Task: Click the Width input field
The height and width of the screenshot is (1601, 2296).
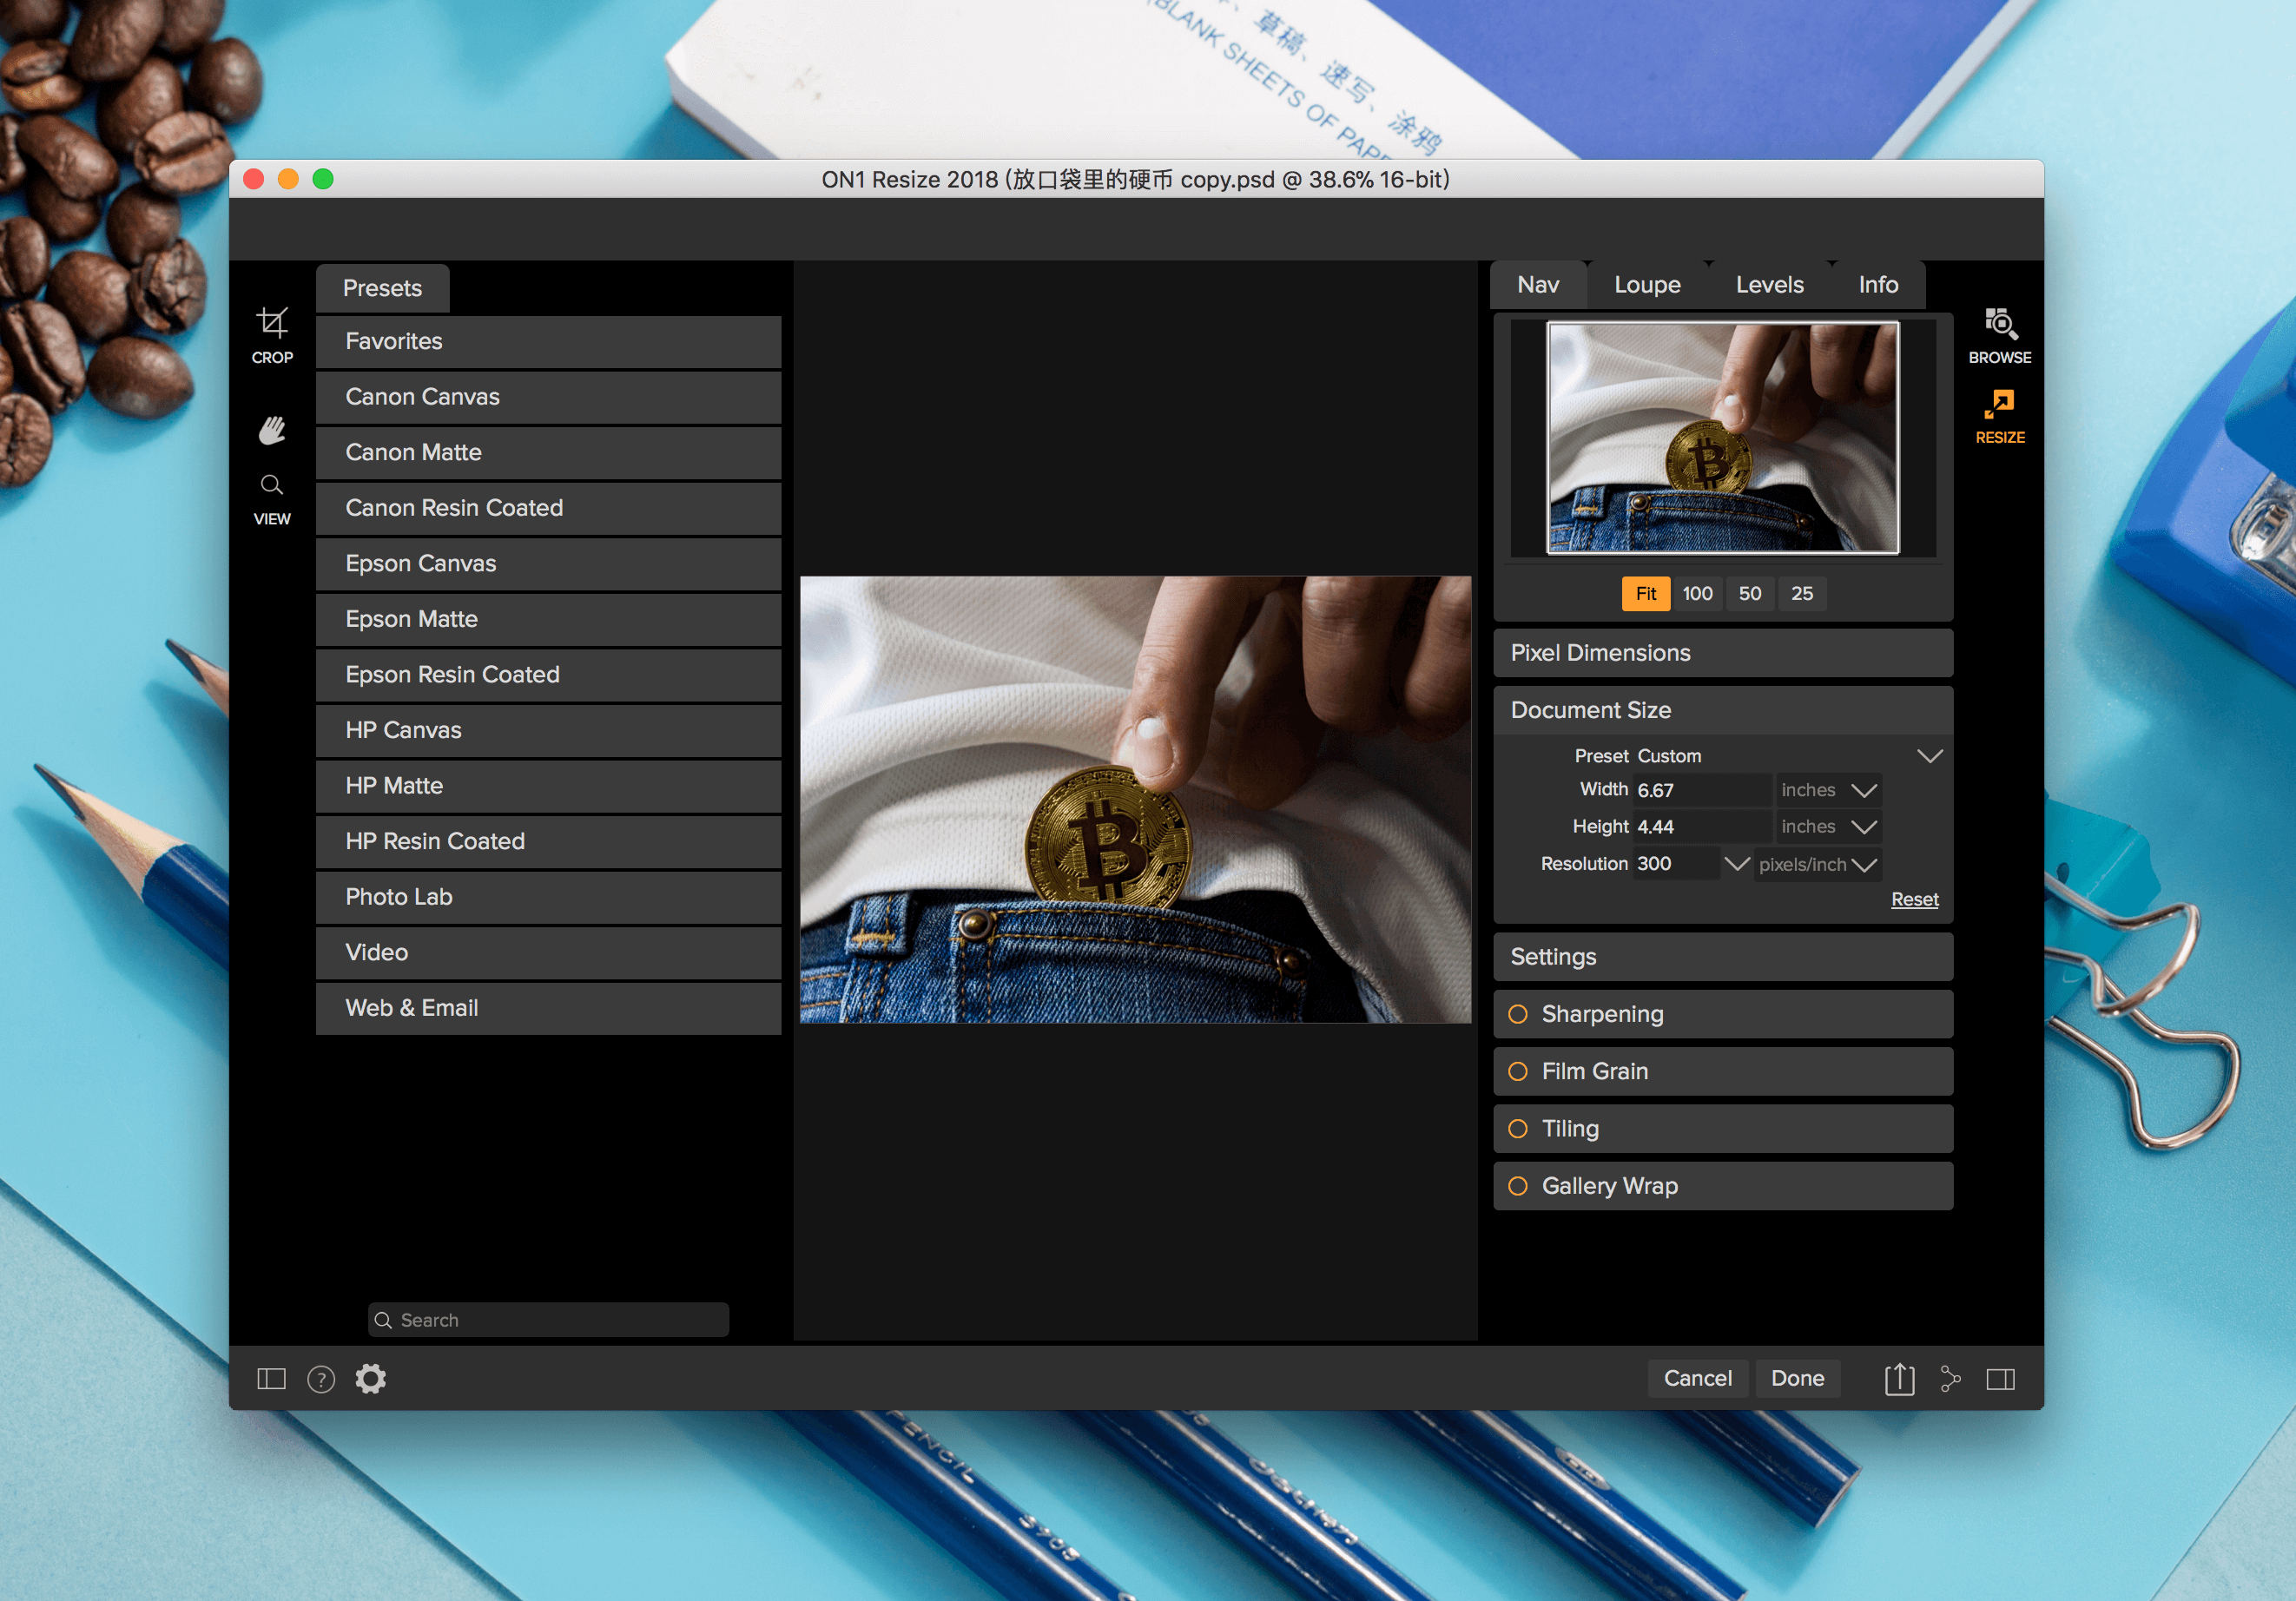Action: [x=1701, y=790]
